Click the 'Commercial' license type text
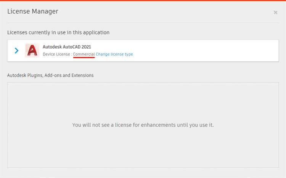The height and width of the screenshot is (178, 286). pyautogui.click(x=84, y=54)
